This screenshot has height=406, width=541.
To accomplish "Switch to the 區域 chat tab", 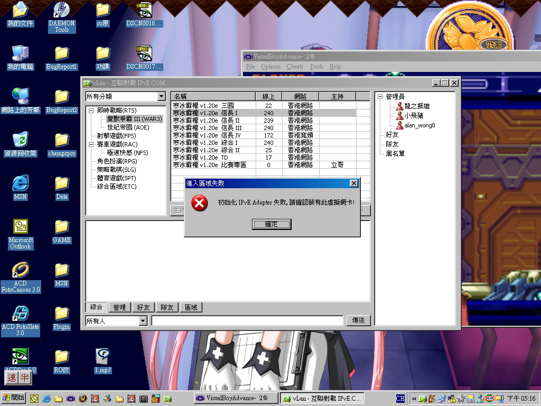I will 191,307.
